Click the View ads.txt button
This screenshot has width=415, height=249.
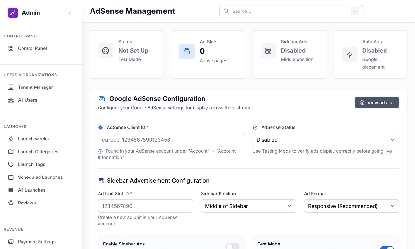377,103
